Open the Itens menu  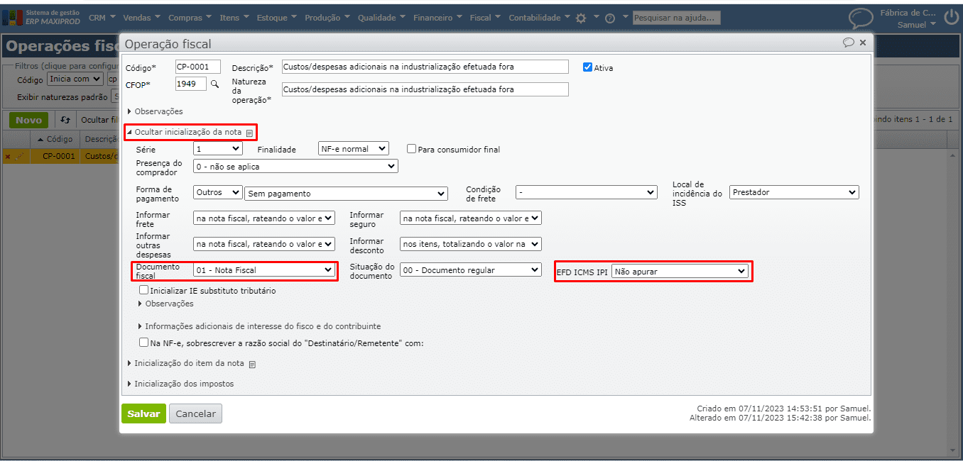click(x=234, y=18)
